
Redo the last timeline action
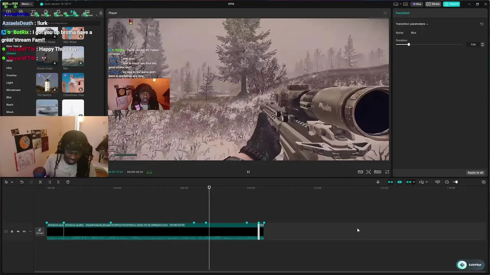(x=31, y=182)
